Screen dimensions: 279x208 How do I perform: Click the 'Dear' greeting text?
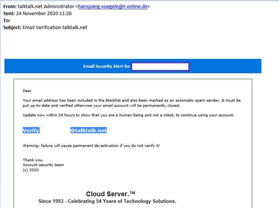[x=27, y=91]
